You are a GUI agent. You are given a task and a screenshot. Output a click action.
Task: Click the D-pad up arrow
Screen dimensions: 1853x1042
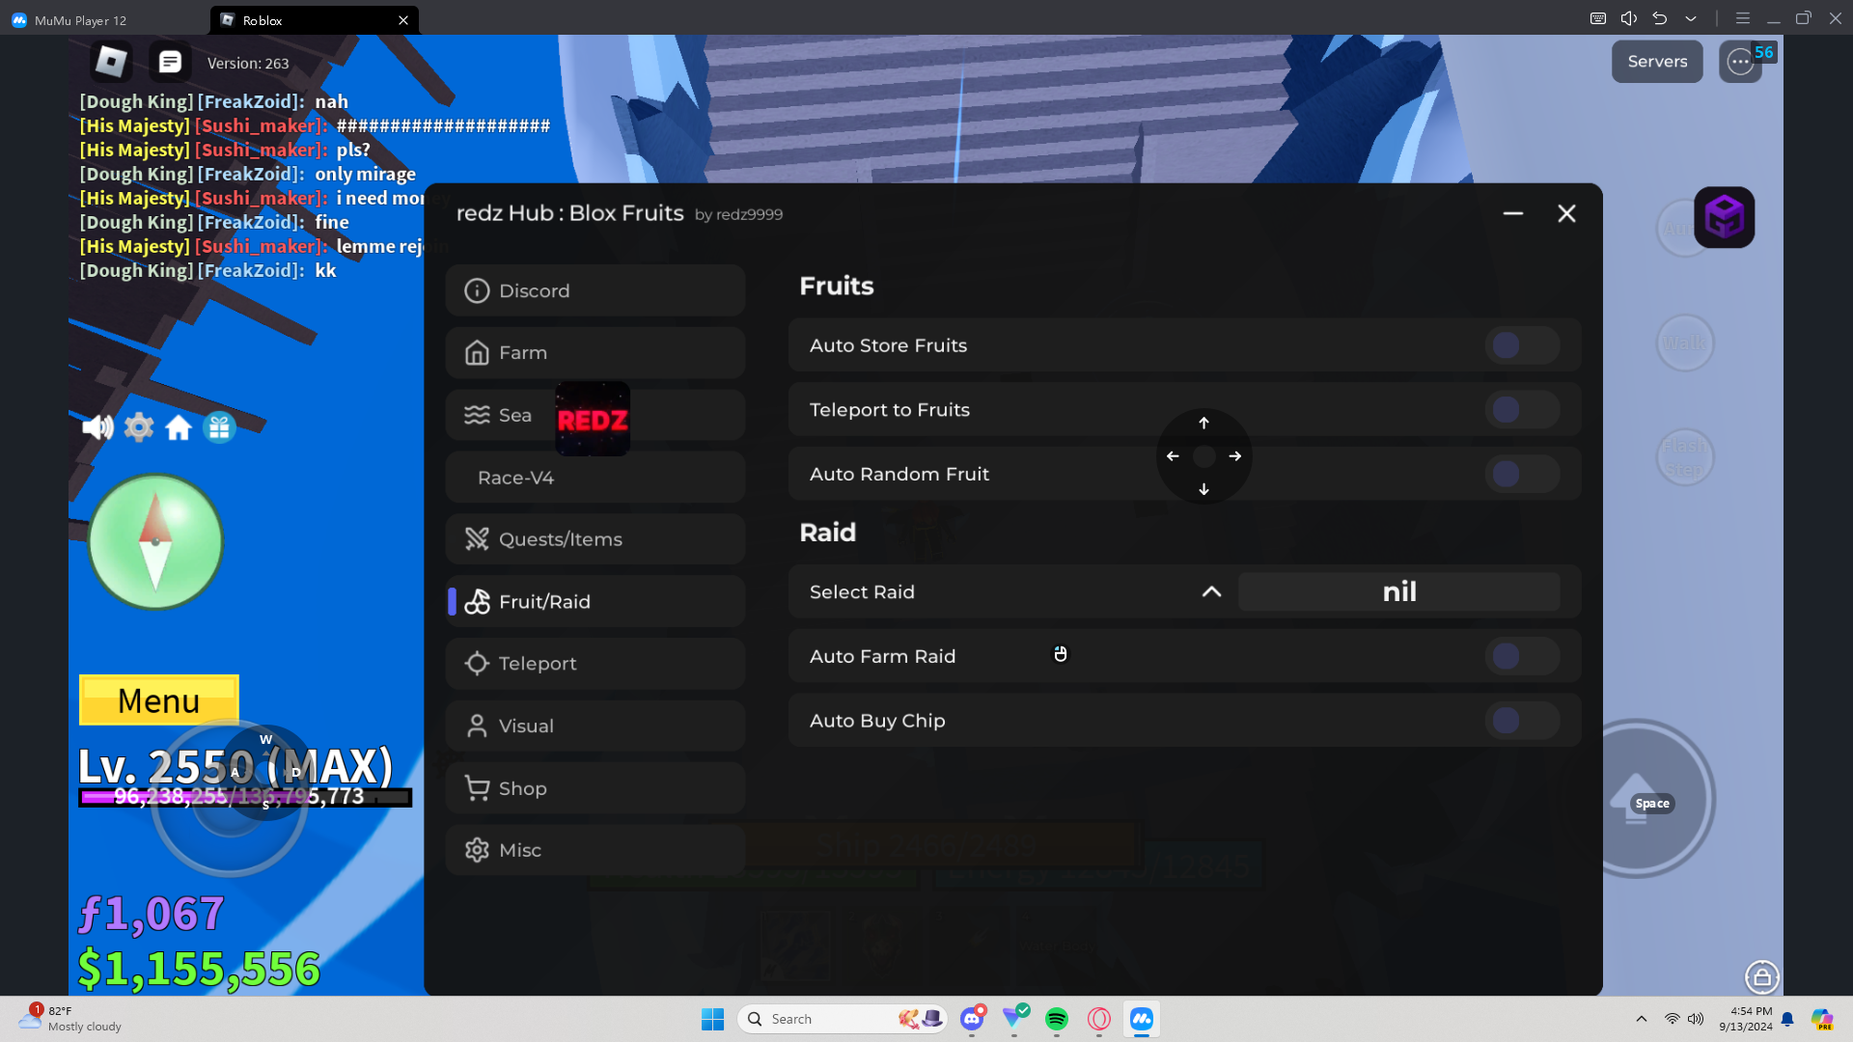tap(1203, 424)
